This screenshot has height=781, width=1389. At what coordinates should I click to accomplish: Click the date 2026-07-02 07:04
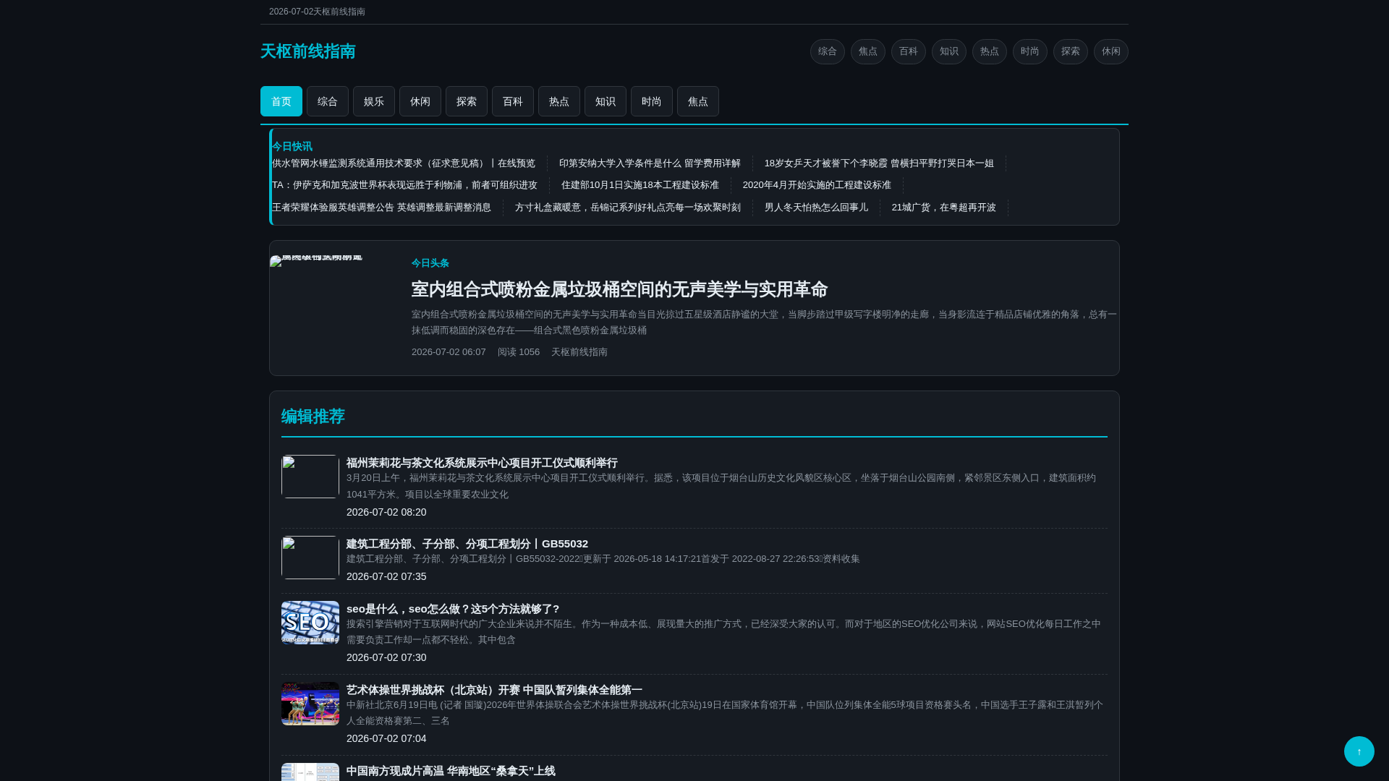386,738
